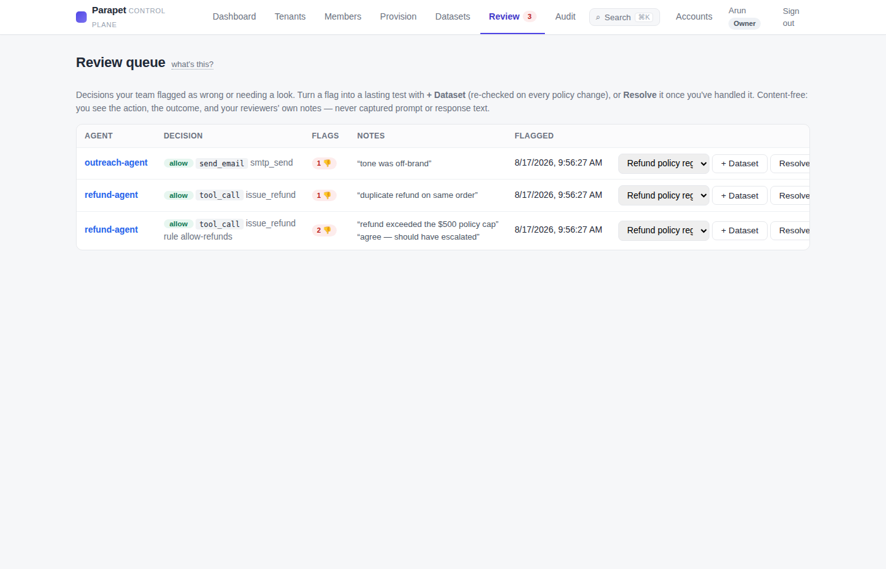Click the Arun user name

point(737,11)
